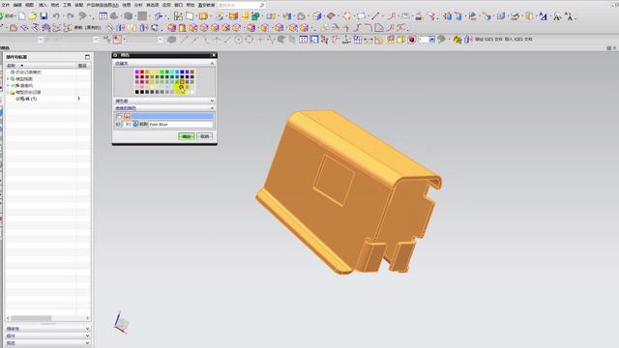619x348 pixels.
Task: Select the diagonal Line tool icon
Action: (x=375, y=16)
